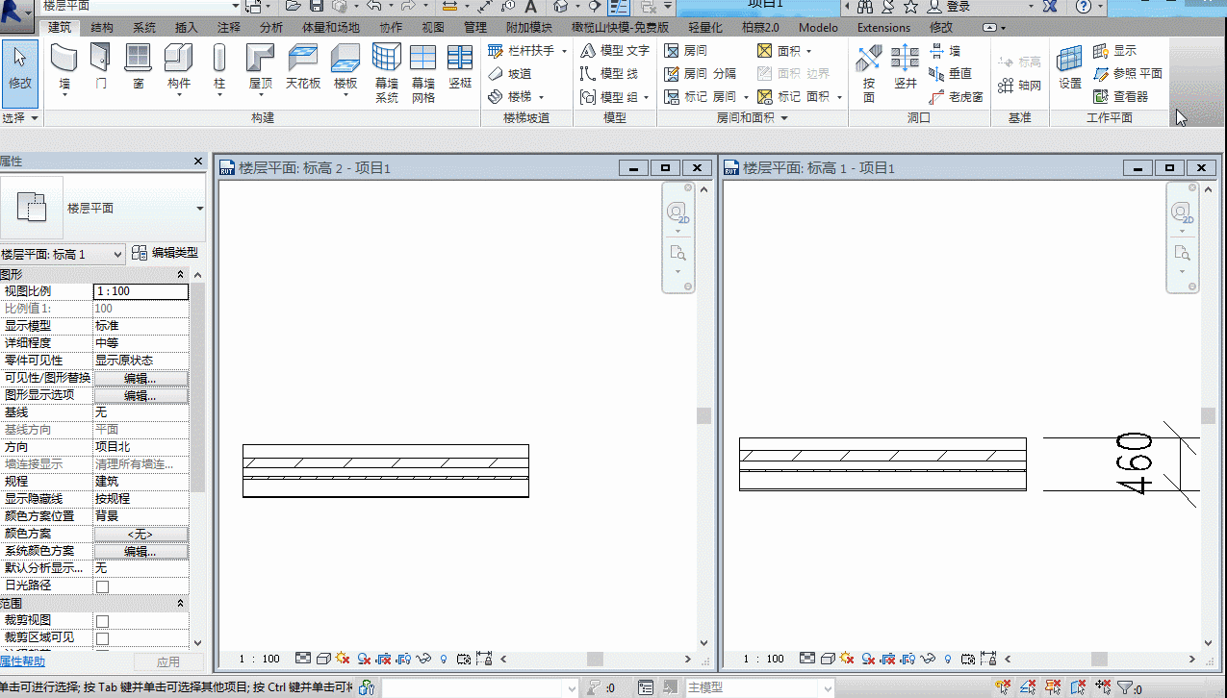Expand the 栏杆扶手 dropdown
This screenshot has width=1227, height=698.
[x=565, y=50]
